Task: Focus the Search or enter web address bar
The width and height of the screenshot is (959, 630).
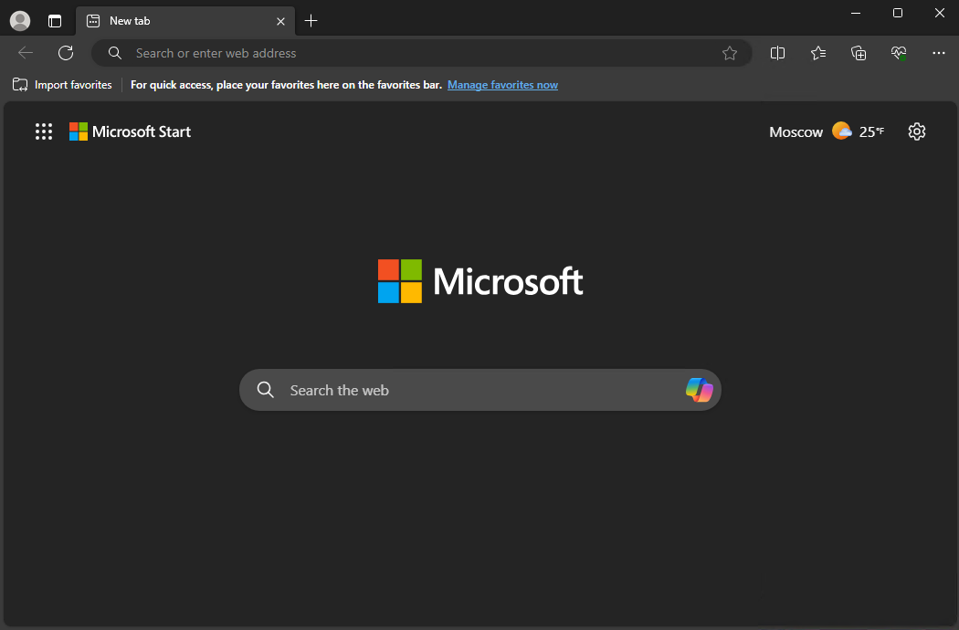Action: 421,53
